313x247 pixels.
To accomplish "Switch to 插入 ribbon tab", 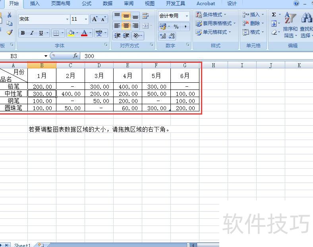I will tap(35, 4).
